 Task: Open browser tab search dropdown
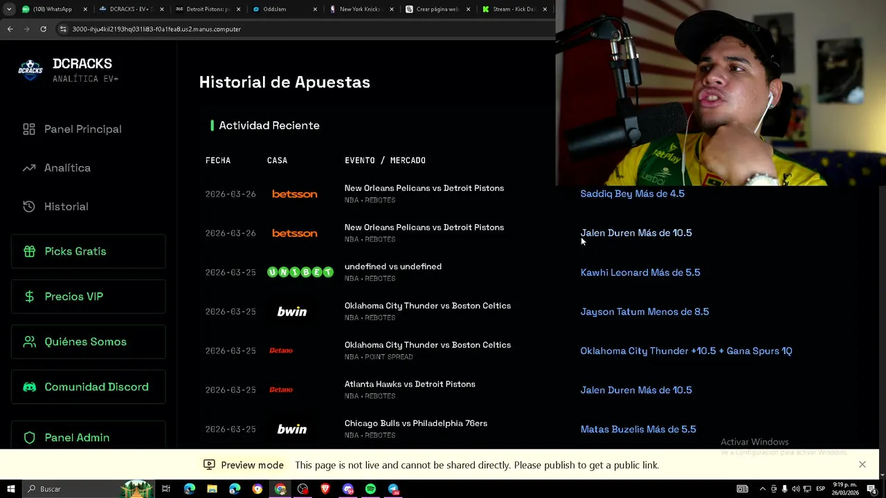point(9,9)
